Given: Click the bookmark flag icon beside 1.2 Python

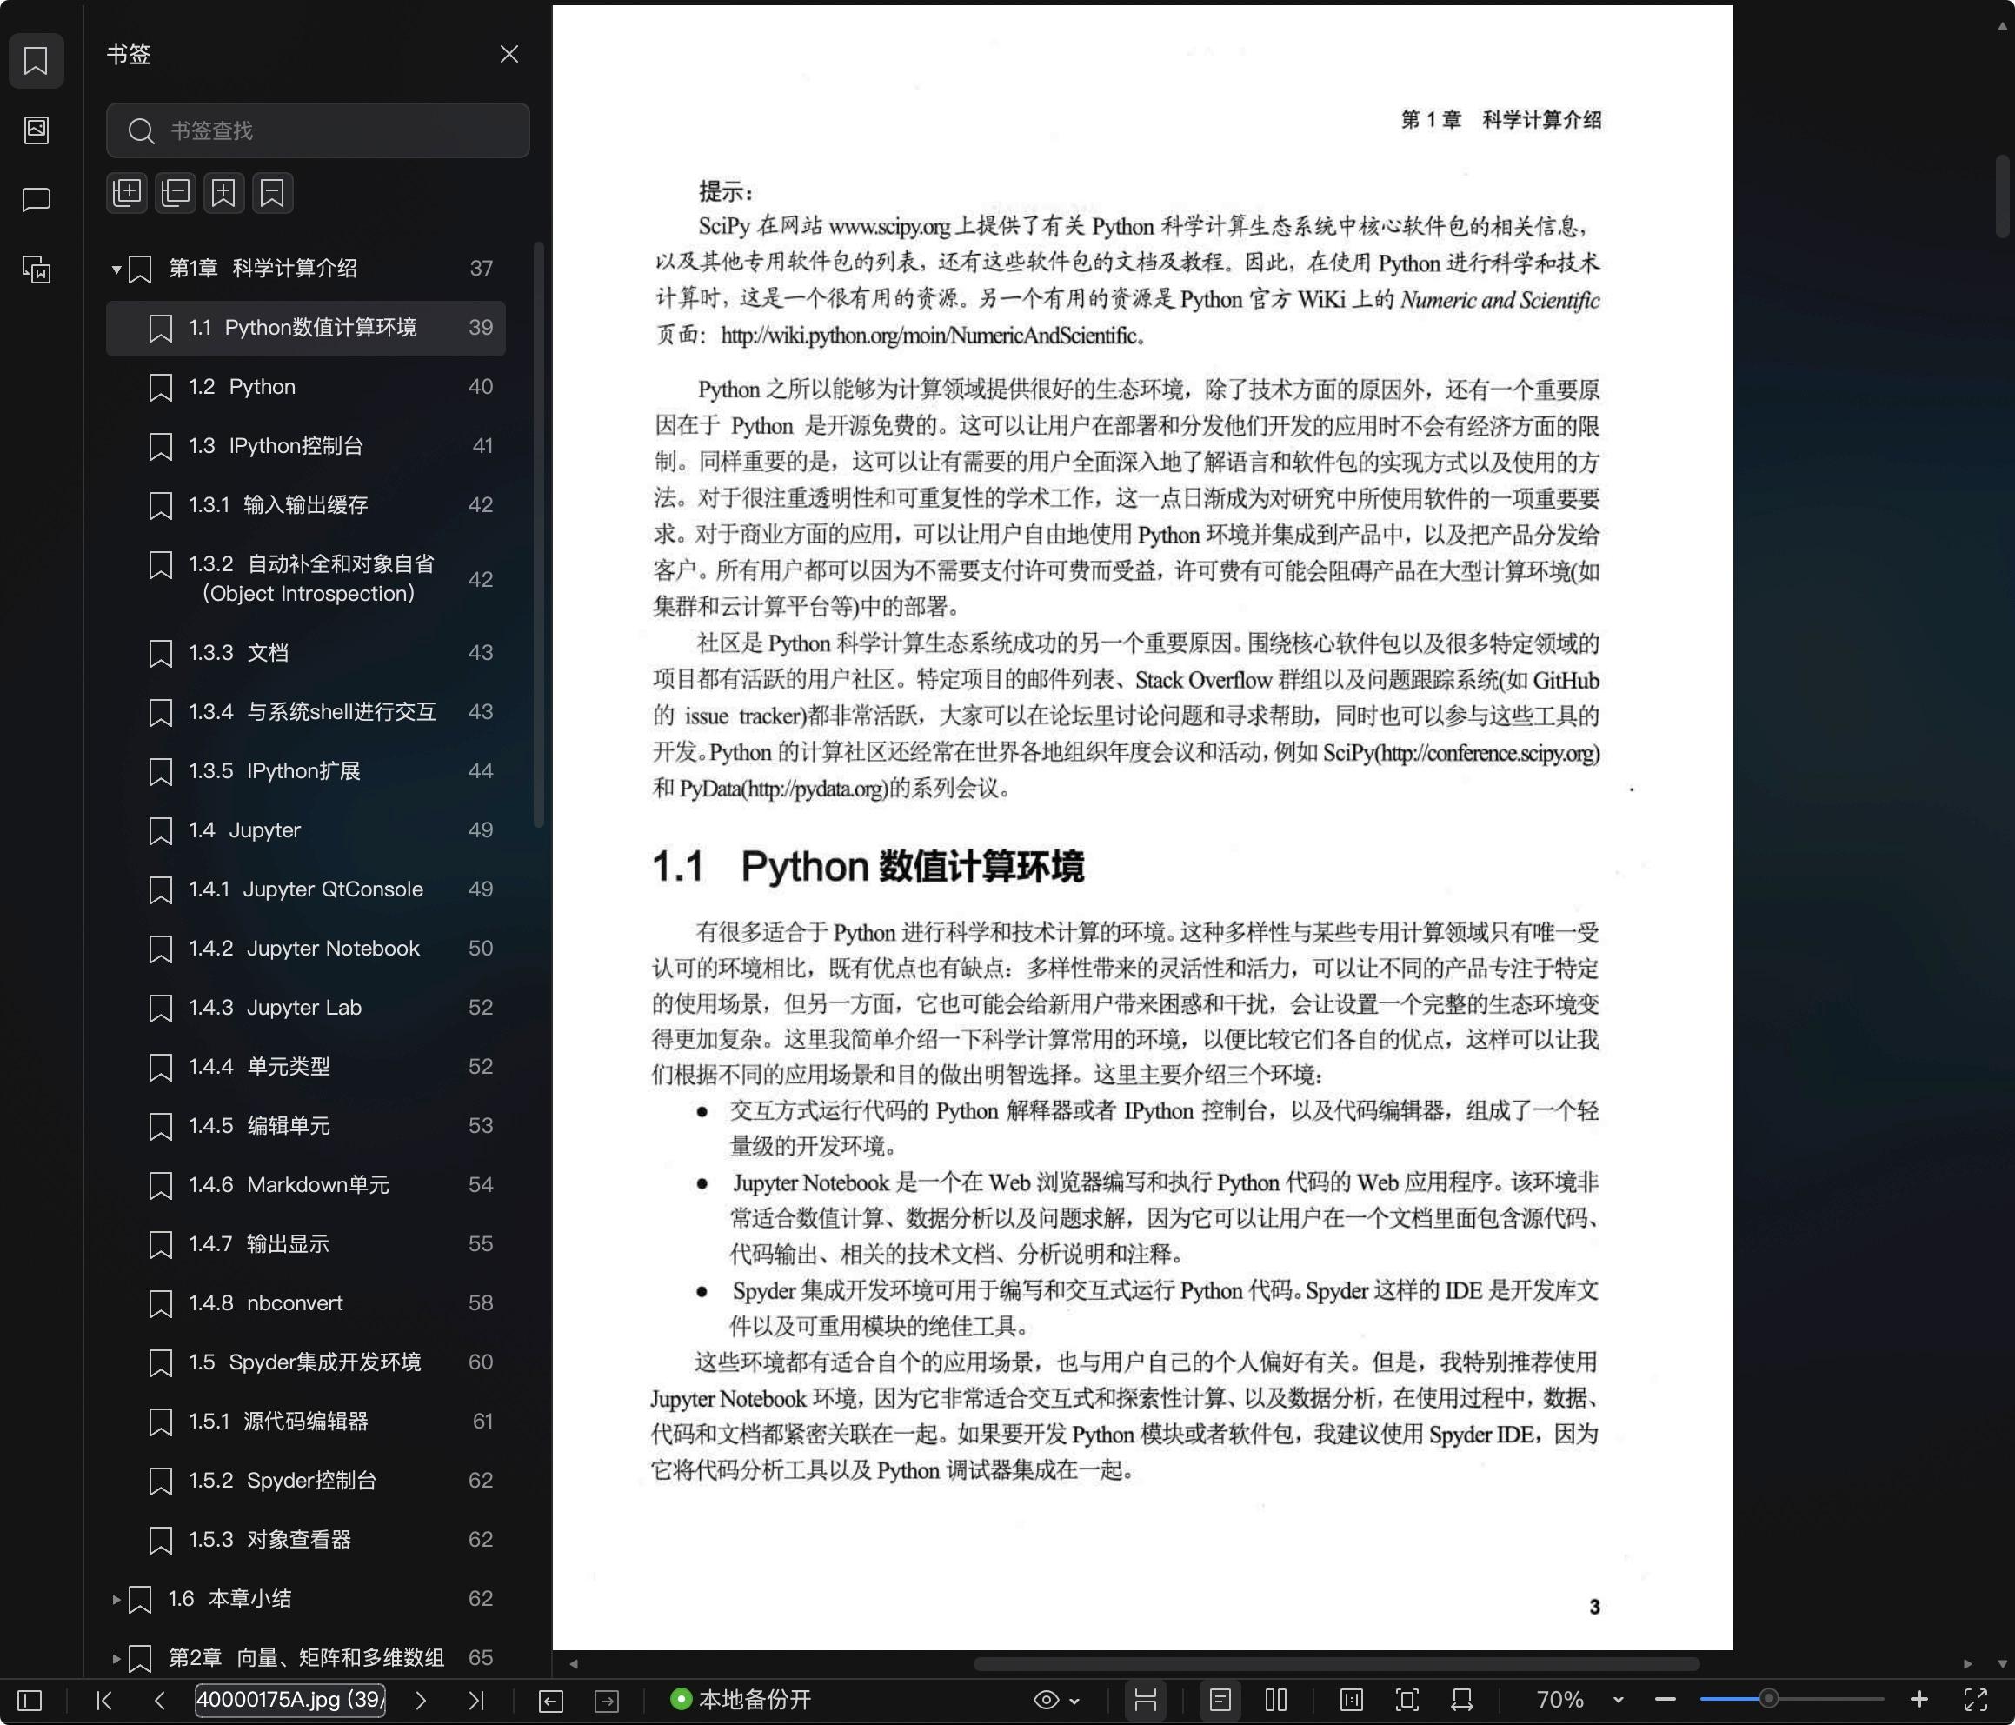Looking at the screenshot, I should (x=161, y=388).
